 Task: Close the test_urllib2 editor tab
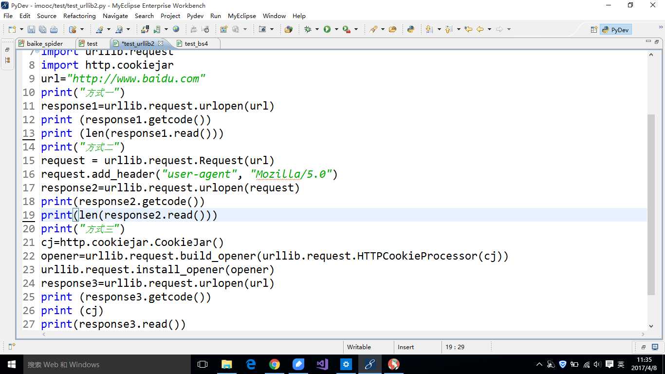[x=161, y=43]
